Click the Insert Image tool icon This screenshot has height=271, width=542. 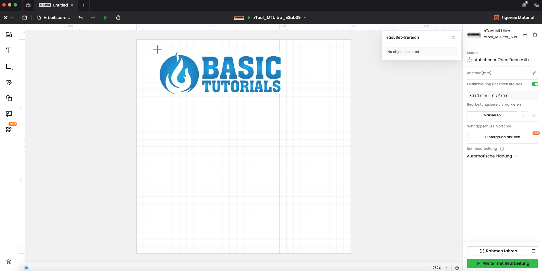9,35
